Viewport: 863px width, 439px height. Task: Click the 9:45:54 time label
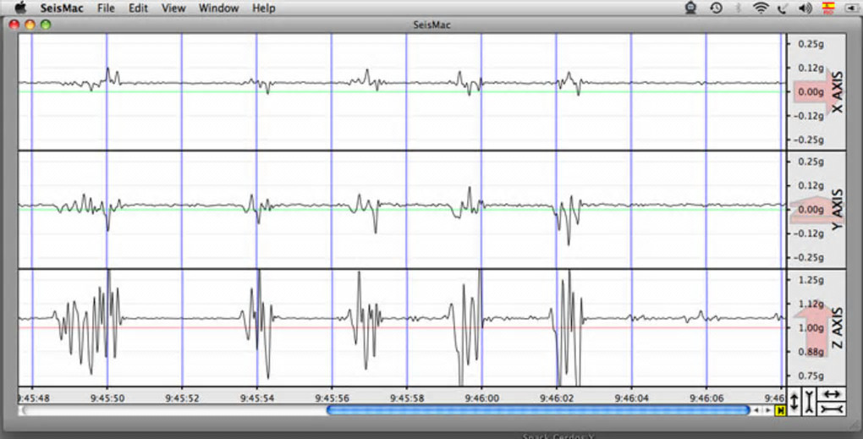pyautogui.click(x=257, y=398)
